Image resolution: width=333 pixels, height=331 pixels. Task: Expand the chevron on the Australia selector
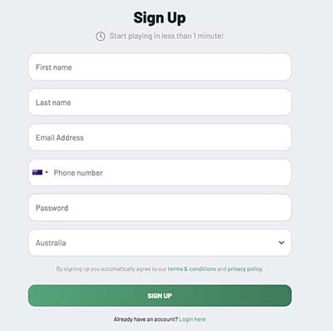point(281,243)
